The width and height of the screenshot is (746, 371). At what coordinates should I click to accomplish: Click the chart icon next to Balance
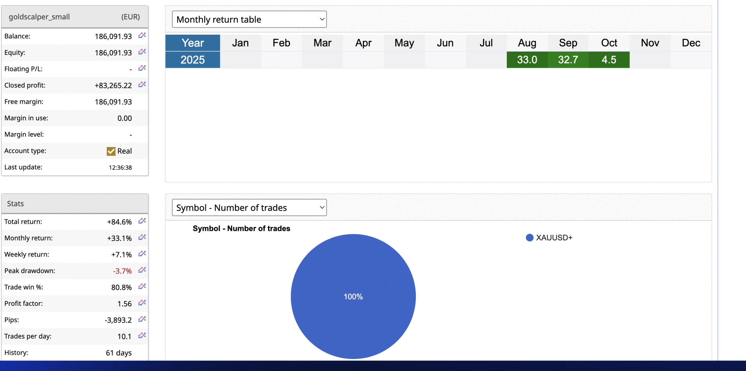(x=142, y=36)
